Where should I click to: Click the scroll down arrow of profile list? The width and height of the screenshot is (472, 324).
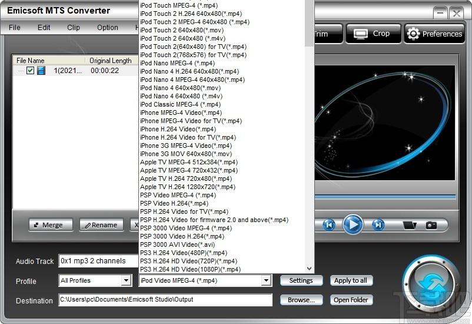309,268
